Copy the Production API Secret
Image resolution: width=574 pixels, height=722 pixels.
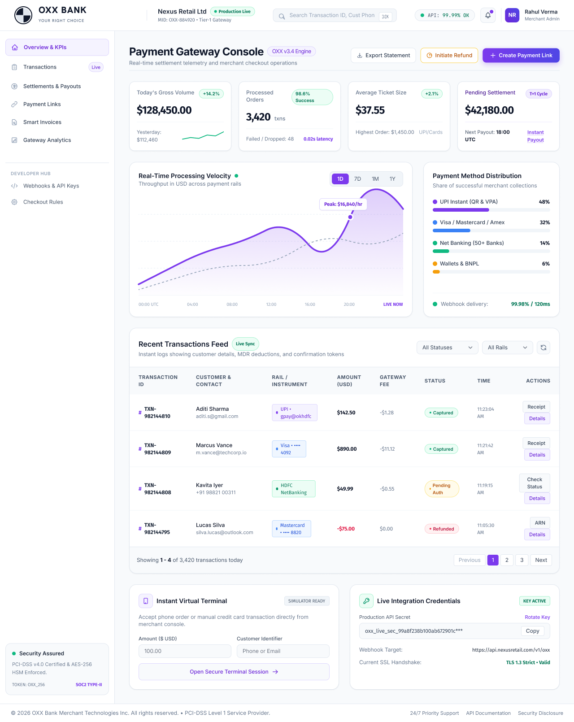pyautogui.click(x=533, y=631)
